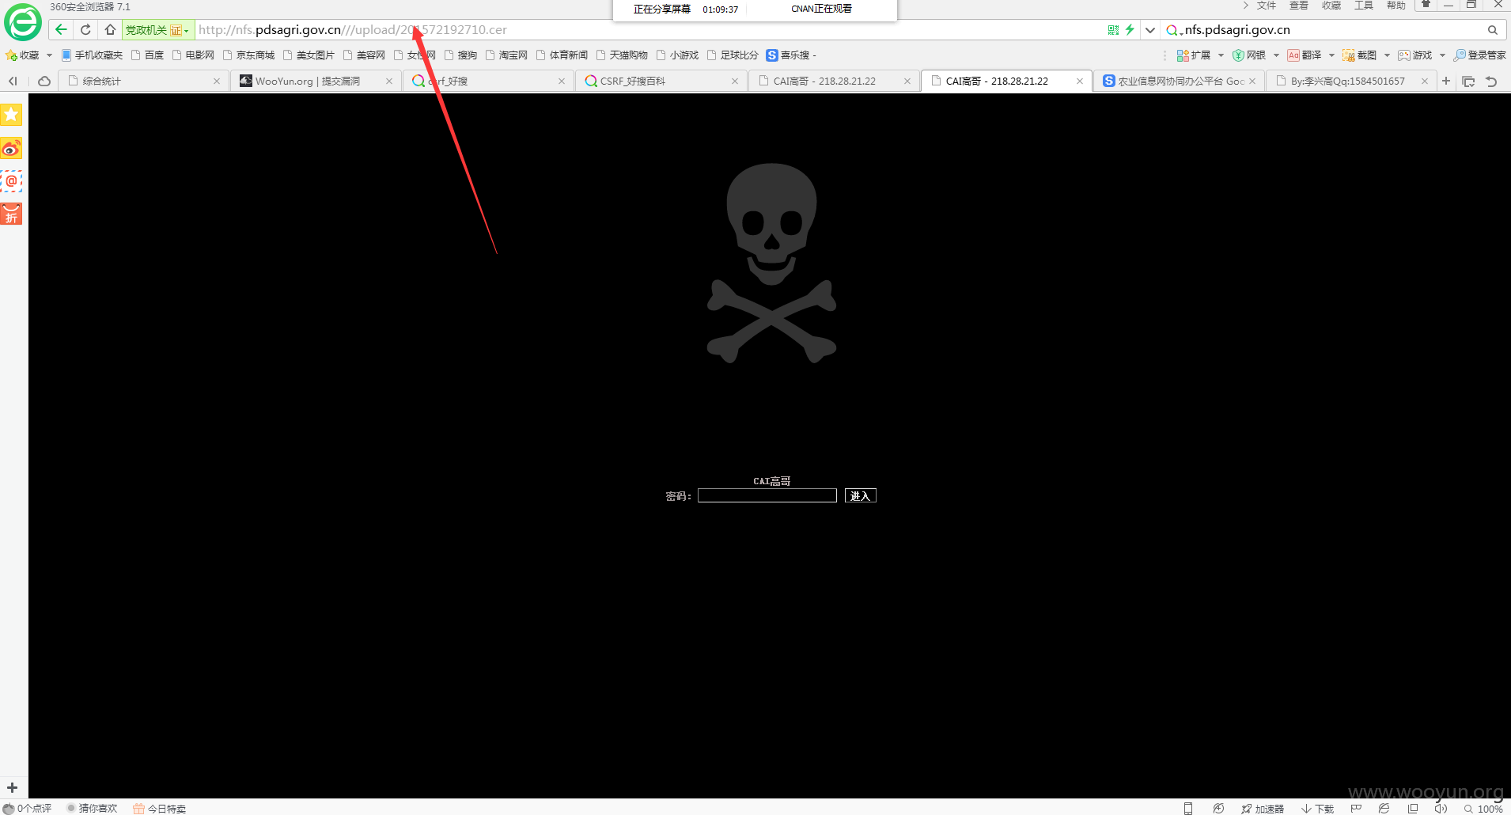Open the 帮助 menu
Screen dimensions: 1511x815
click(x=1396, y=6)
